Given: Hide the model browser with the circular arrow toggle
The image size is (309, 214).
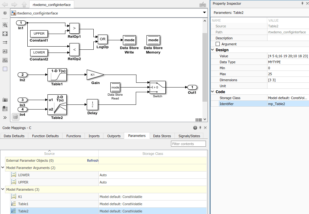Looking at the screenshot, I should [x=5, y=13].
